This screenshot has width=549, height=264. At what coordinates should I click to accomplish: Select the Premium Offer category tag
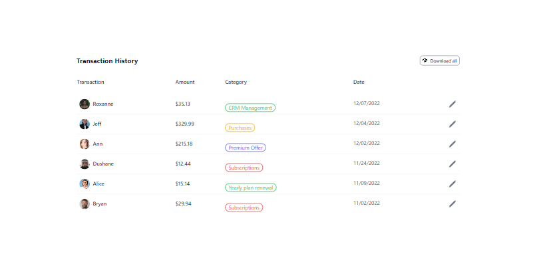246,148
